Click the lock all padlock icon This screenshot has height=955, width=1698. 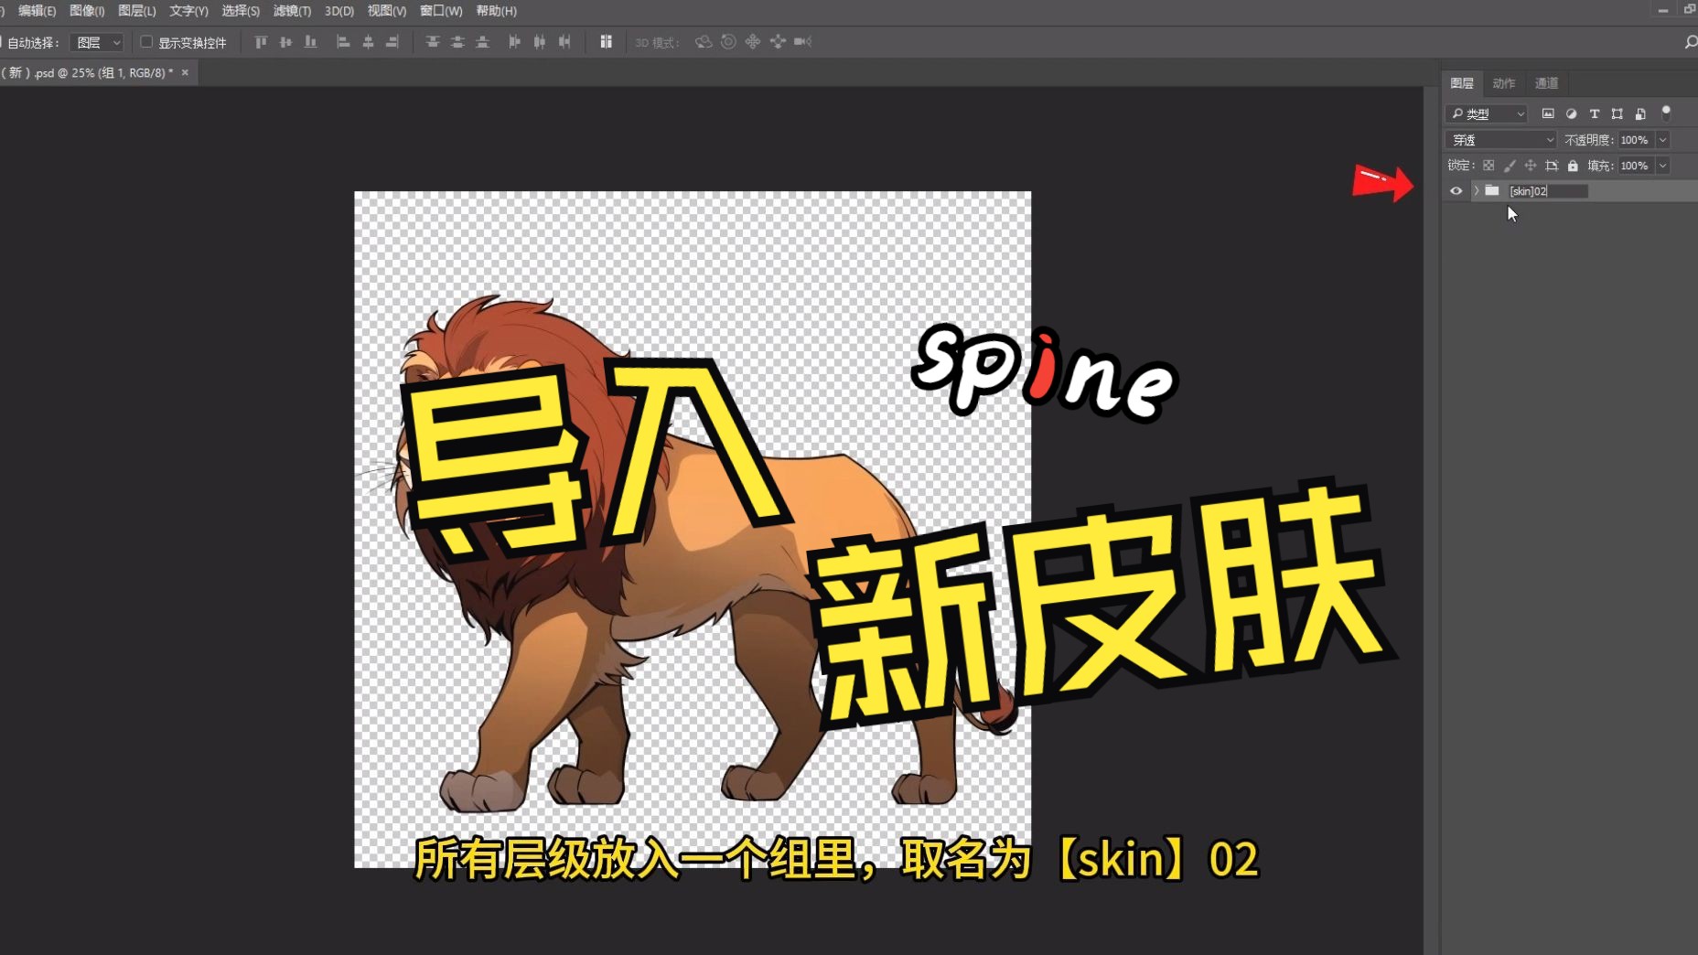[x=1573, y=166]
